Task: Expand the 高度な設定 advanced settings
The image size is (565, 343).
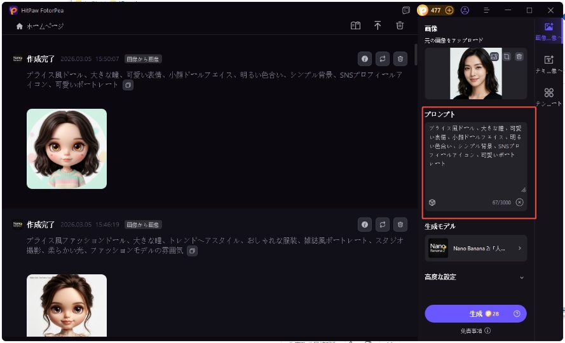Action: 475,277
